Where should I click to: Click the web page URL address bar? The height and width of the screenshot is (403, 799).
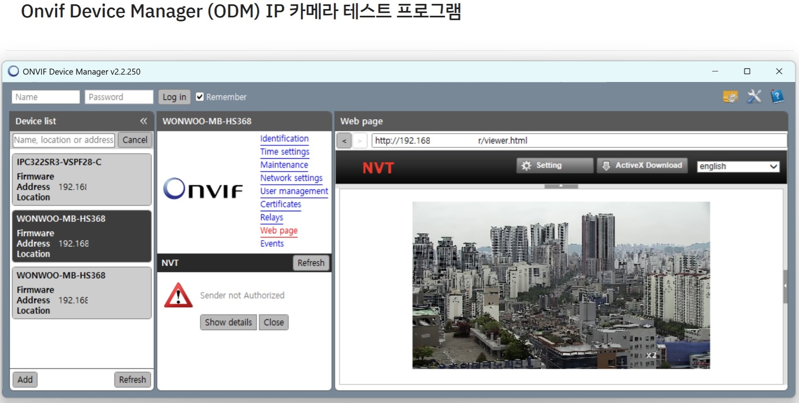tap(579, 140)
